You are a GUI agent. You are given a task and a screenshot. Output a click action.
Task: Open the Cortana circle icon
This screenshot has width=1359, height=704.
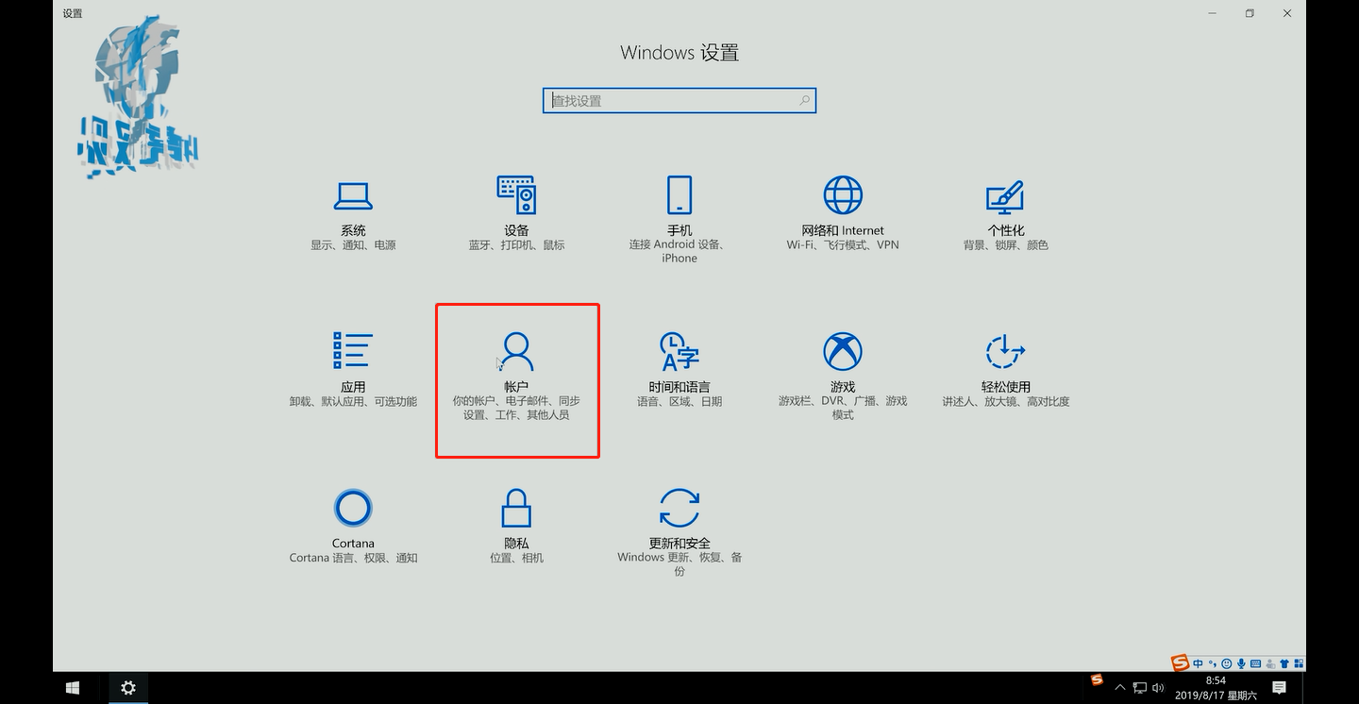click(x=353, y=509)
